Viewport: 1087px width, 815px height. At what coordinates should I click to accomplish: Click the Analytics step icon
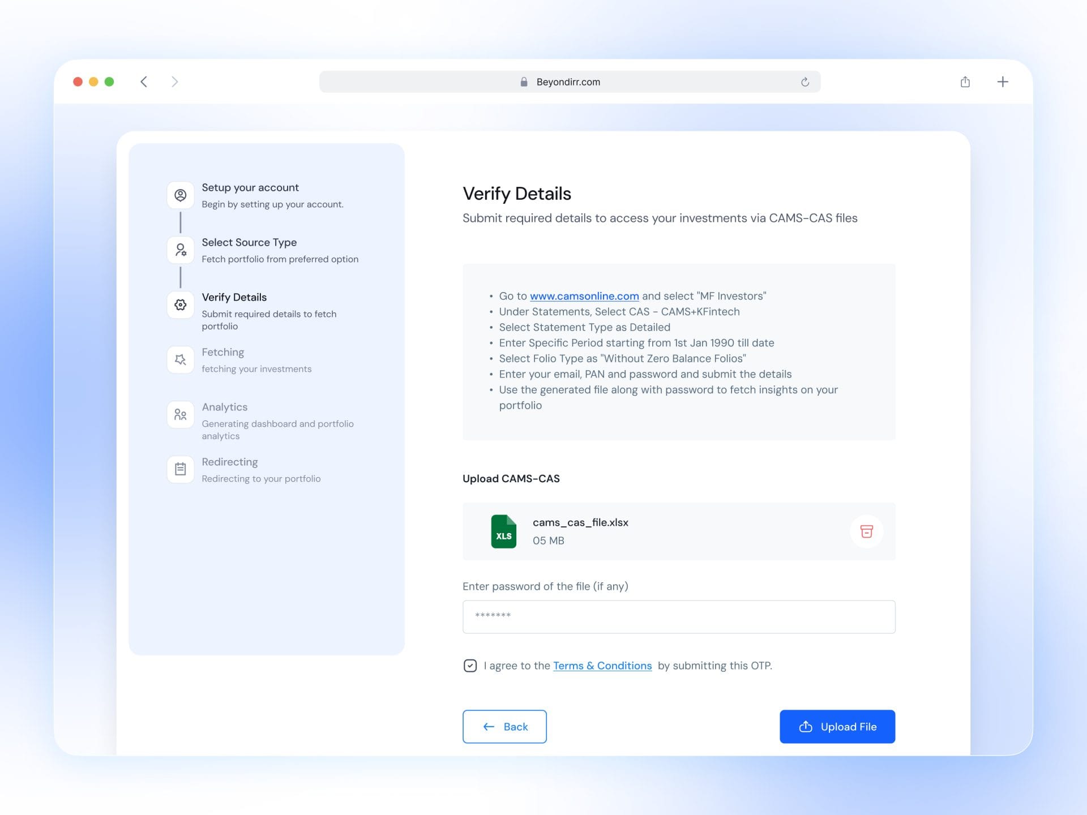point(180,414)
